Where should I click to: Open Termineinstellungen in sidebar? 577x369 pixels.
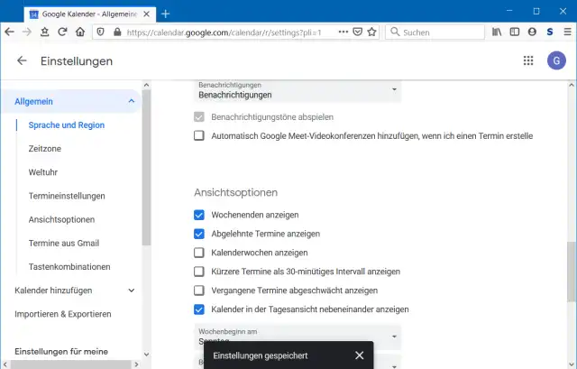(67, 196)
